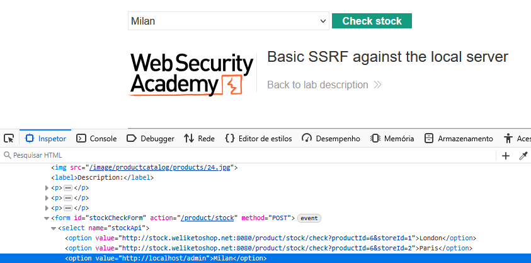Image resolution: width=531 pixels, height=263 pixels.
Task: Expand the ellipsis in the first p element
Action: click(68, 188)
